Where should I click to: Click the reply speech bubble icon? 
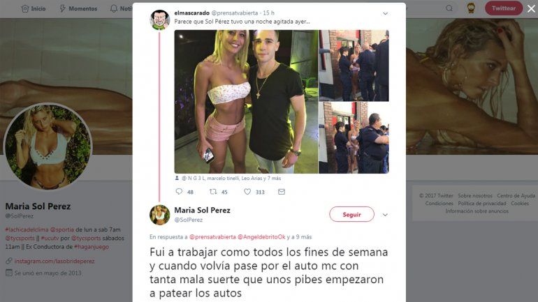click(x=179, y=191)
